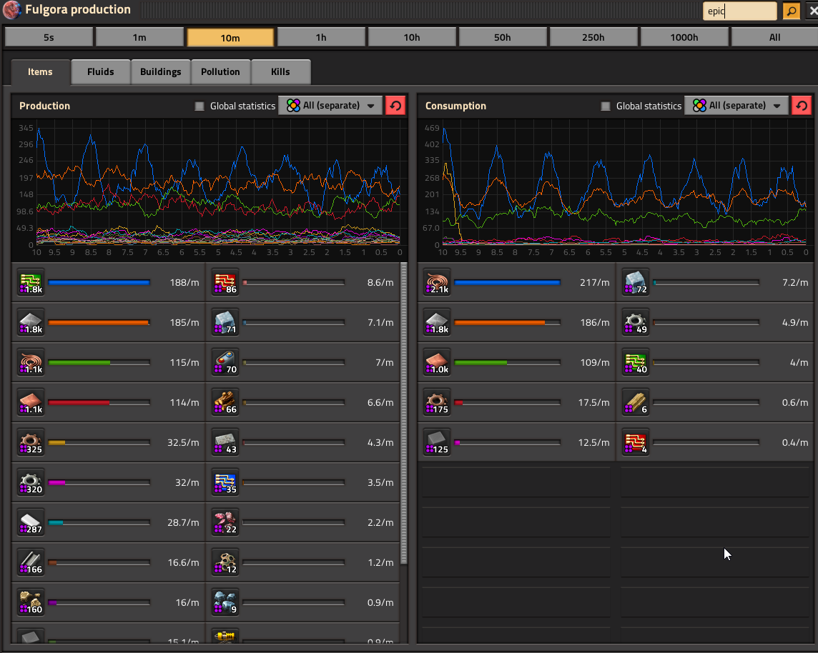Reset the Consumption statistics with red button

[802, 106]
